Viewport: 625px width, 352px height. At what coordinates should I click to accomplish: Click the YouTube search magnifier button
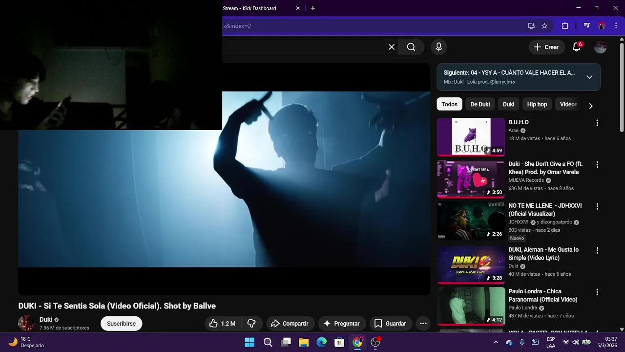coord(411,47)
